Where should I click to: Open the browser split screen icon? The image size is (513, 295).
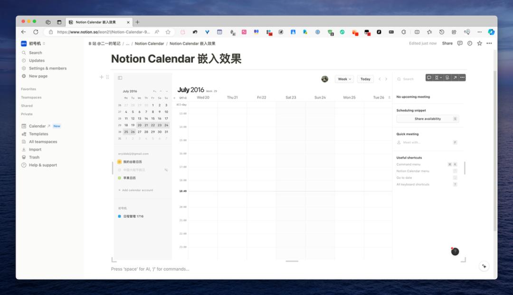417,32
